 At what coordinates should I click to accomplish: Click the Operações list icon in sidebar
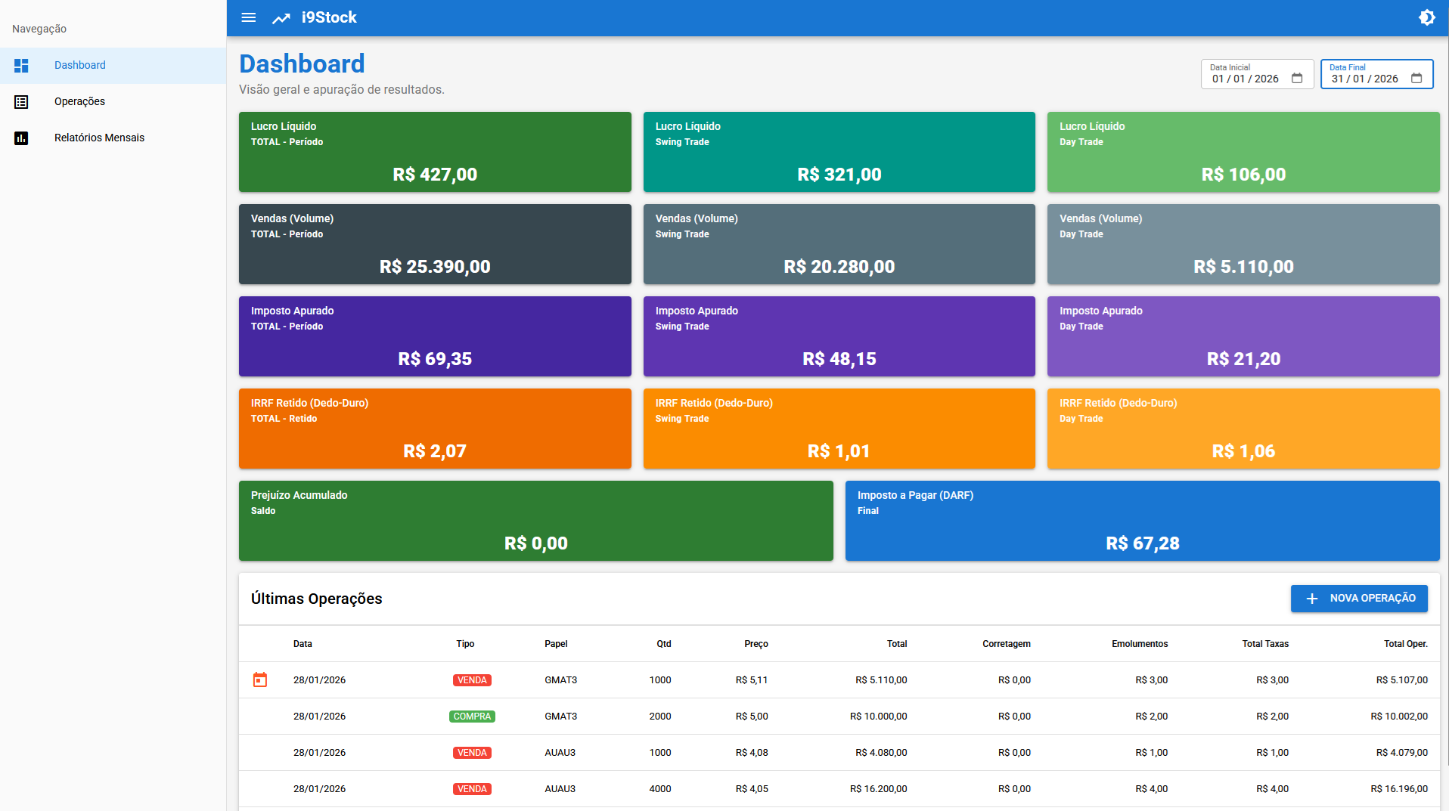tap(21, 102)
